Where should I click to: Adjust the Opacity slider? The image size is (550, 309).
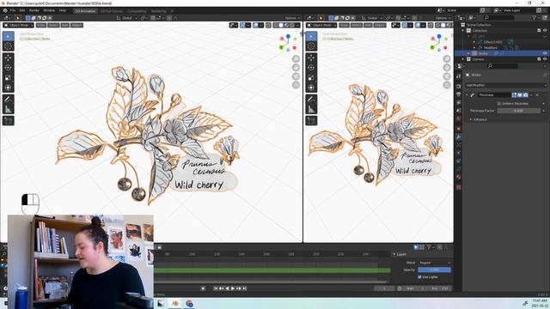(x=434, y=270)
